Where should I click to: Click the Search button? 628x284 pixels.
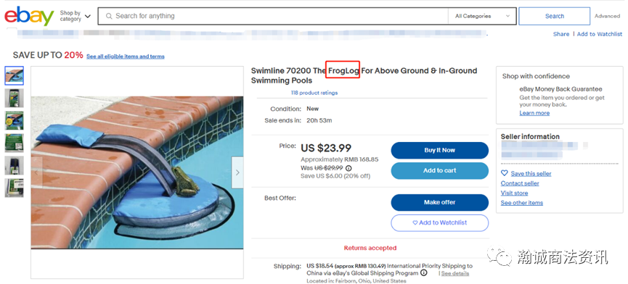tap(554, 16)
